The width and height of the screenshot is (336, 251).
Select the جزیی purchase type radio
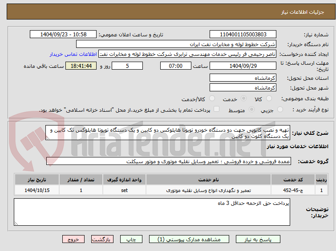pos(280,110)
